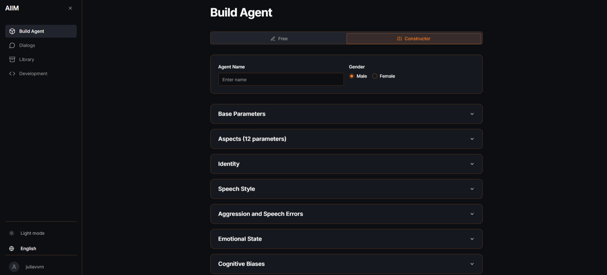Click the Build Agent cube icon in sidebar
Image resolution: width=607 pixels, height=275 pixels.
pos(12,31)
